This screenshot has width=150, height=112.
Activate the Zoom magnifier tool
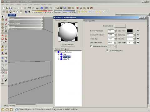coord(2,61)
